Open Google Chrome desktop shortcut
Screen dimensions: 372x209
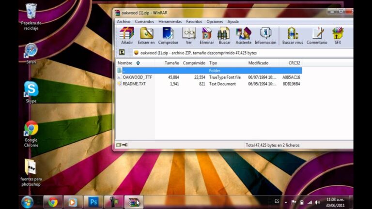31,129
